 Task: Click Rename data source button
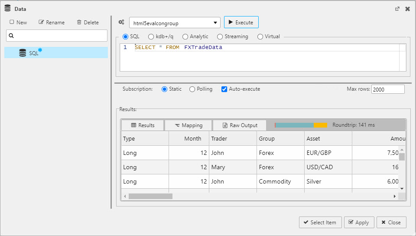[x=52, y=22]
